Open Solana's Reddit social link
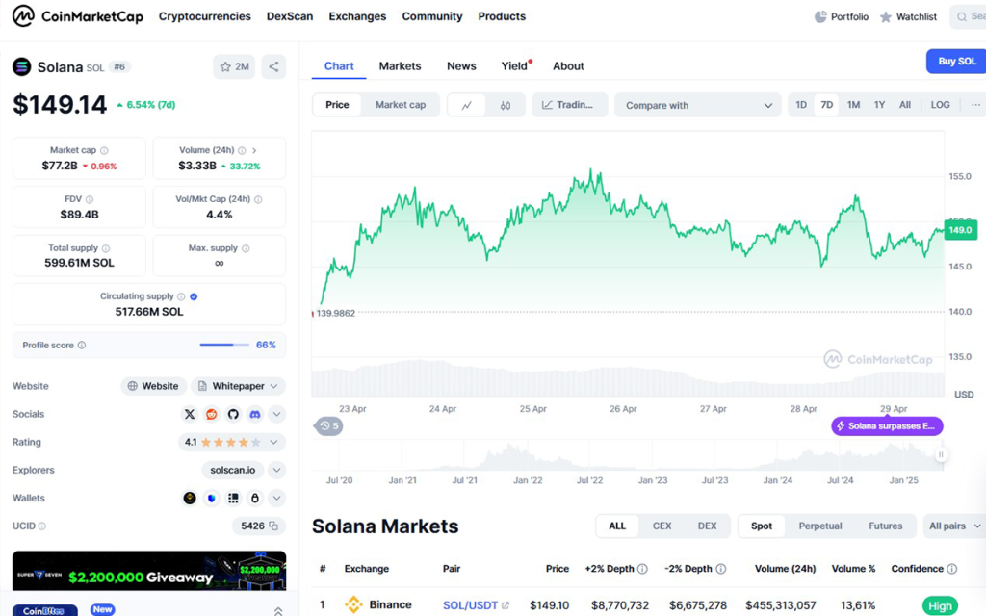The height and width of the screenshot is (616, 986). (x=211, y=414)
